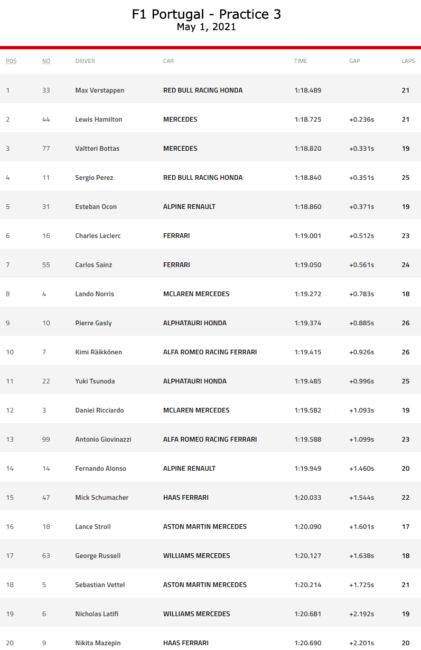Click Mick Schumacher's HAAS FERRARI car label

pos(185,498)
